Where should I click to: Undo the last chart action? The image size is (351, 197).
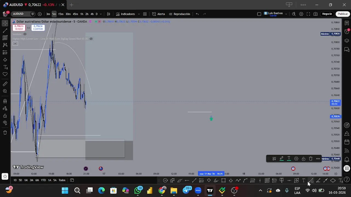(197, 14)
